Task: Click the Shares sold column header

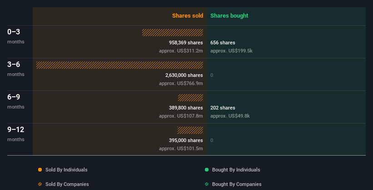Action: 188,16
